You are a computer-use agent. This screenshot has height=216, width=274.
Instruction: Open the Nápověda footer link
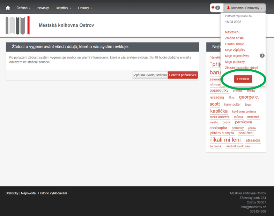point(28,193)
